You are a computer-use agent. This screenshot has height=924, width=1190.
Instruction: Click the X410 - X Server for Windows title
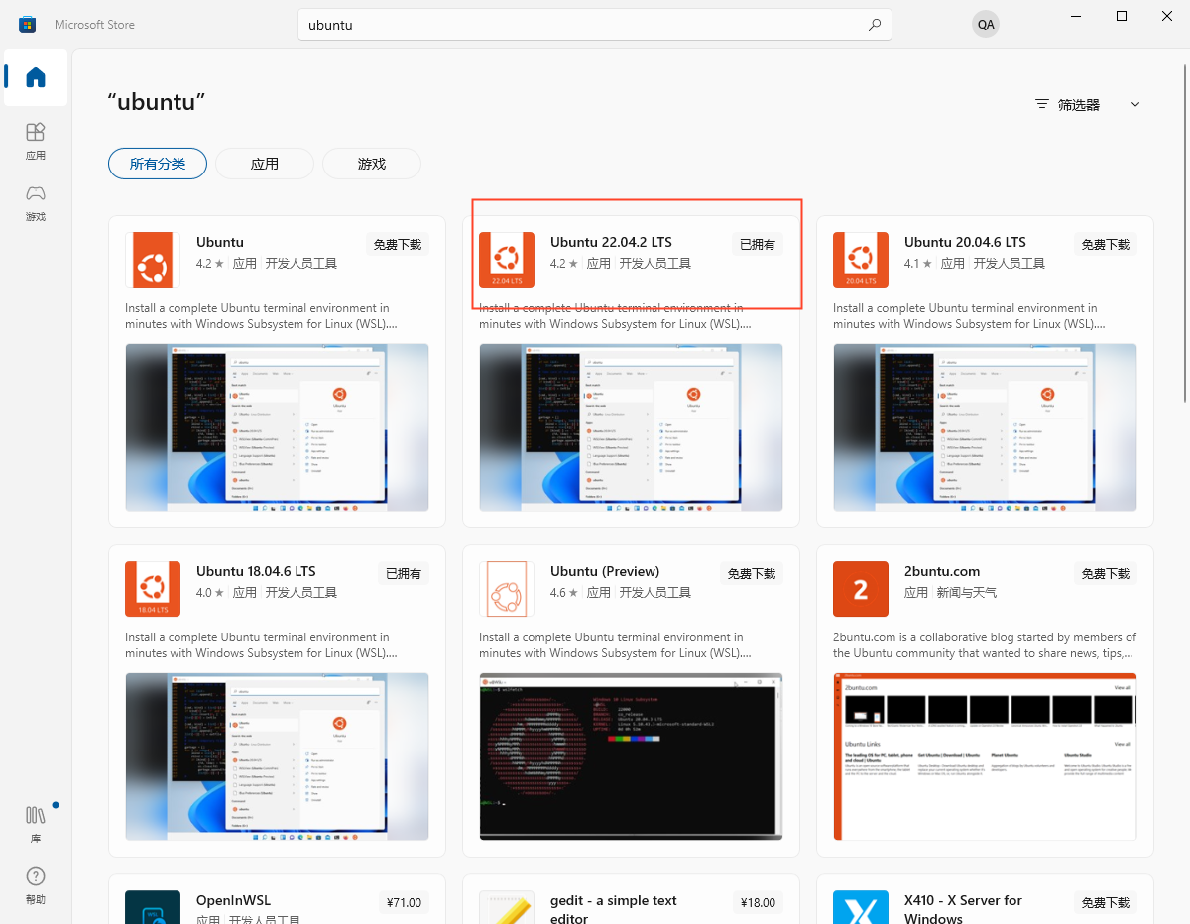(963, 909)
